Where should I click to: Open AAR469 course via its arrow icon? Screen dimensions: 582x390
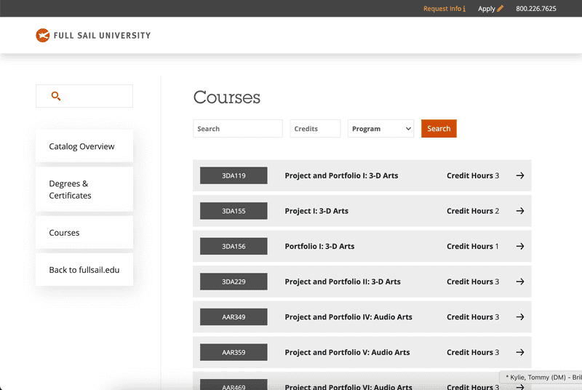[x=520, y=386]
